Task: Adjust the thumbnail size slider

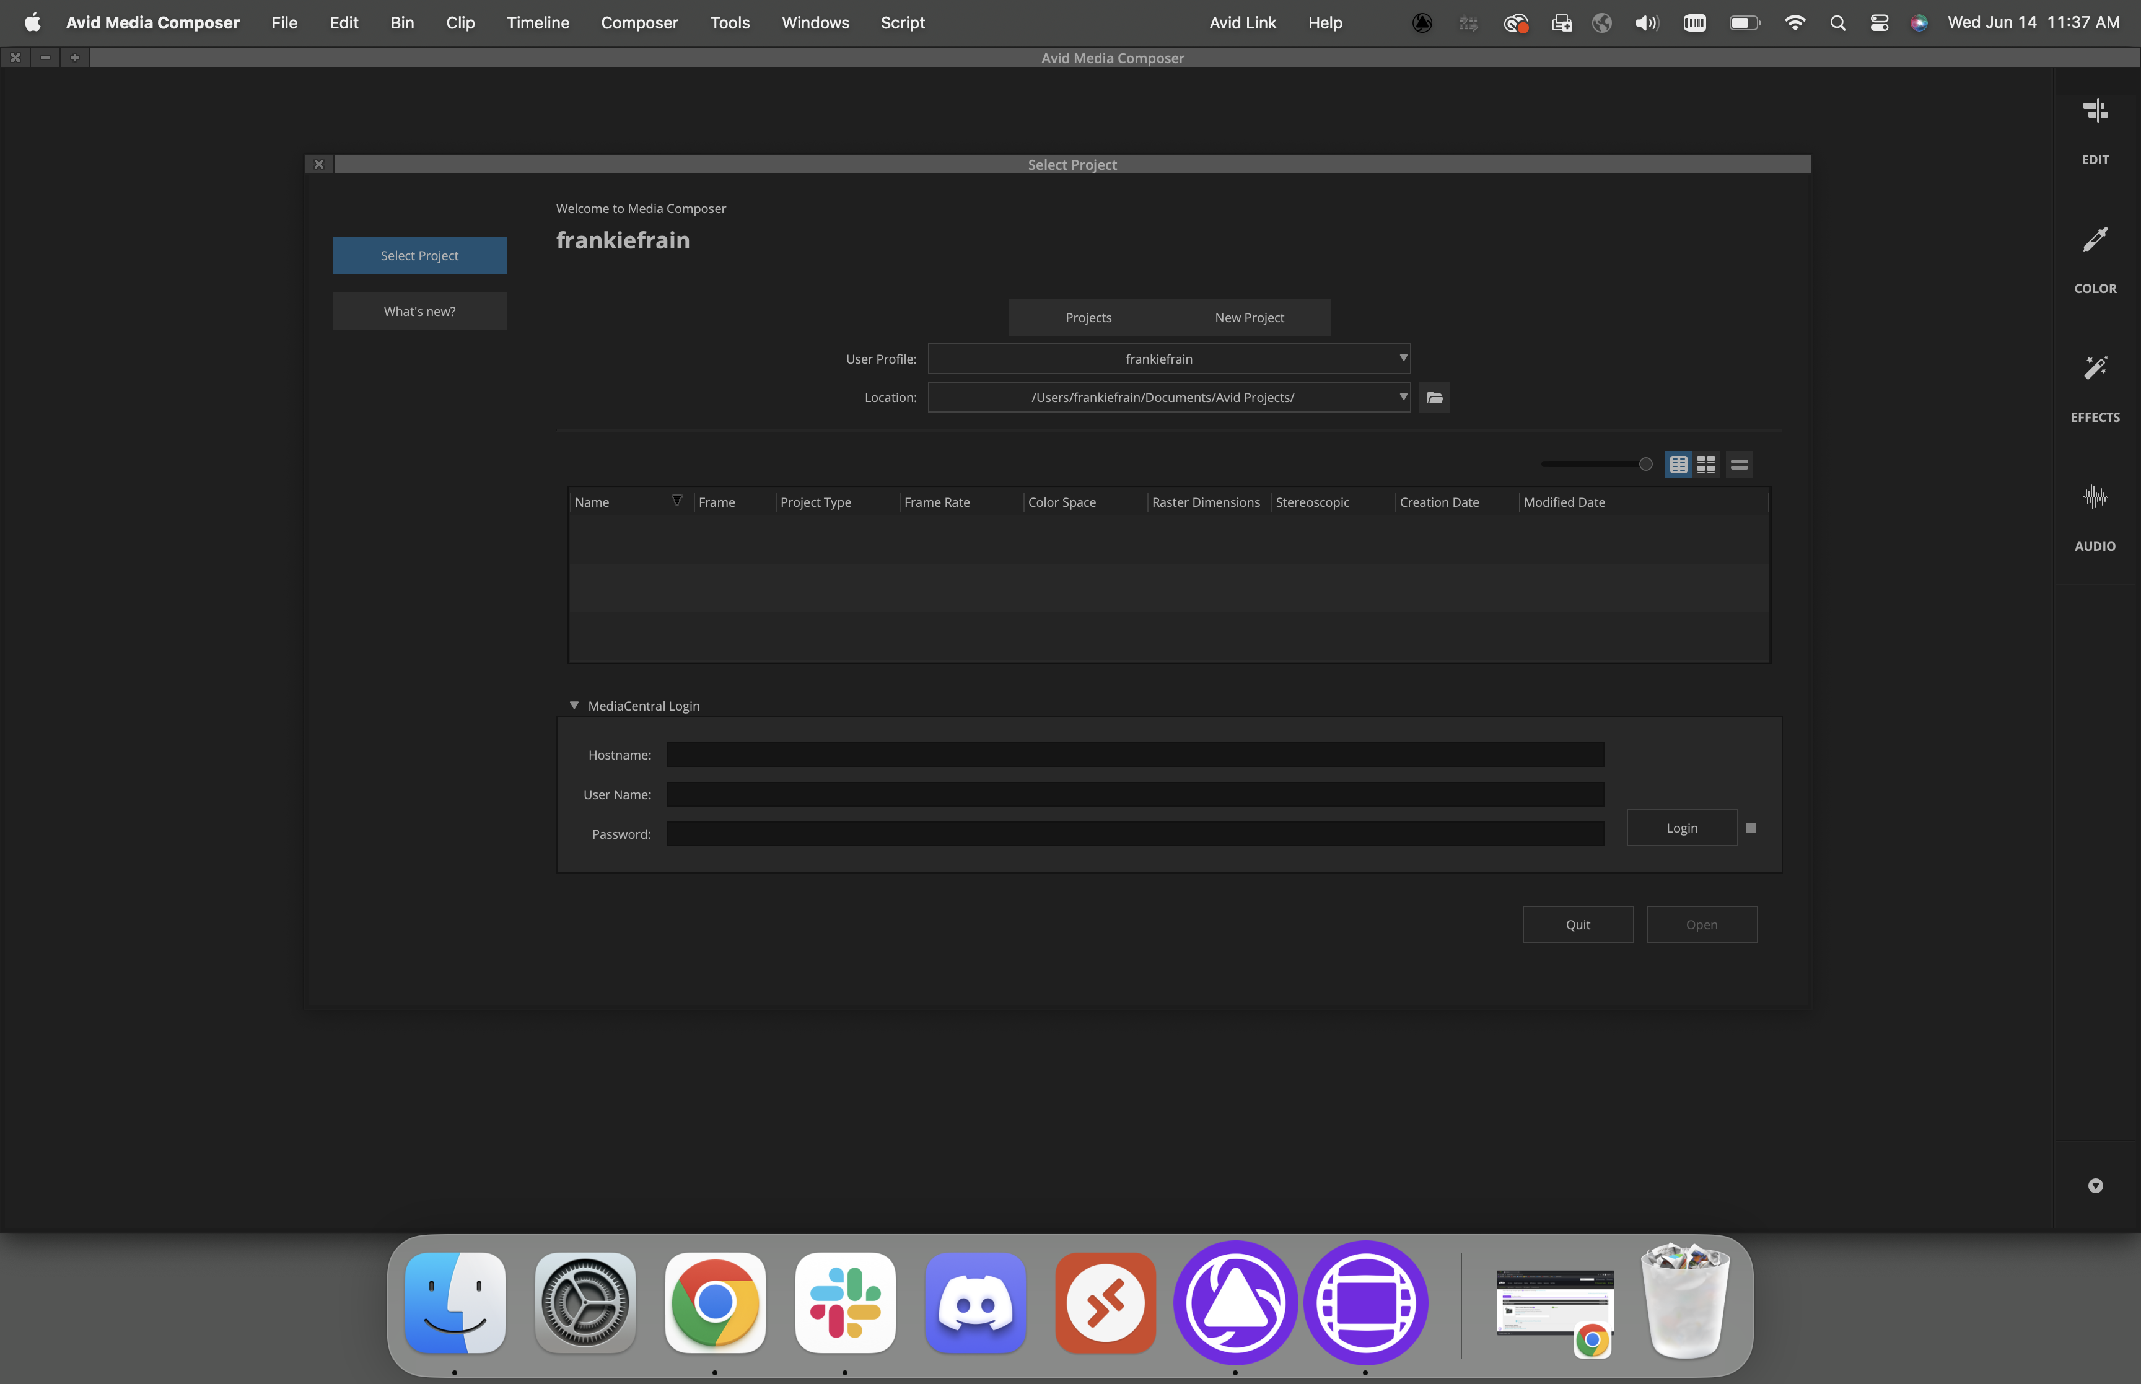Action: point(1645,465)
